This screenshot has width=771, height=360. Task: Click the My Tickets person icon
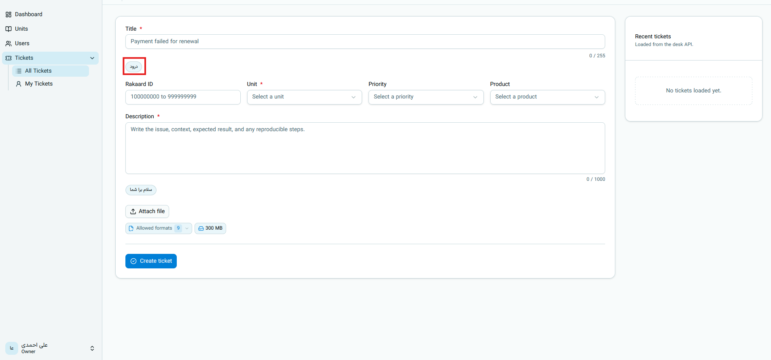tap(19, 84)
